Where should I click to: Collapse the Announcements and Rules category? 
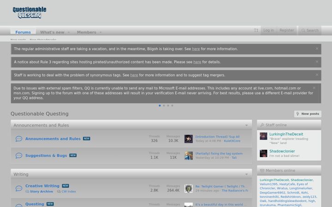246,125
